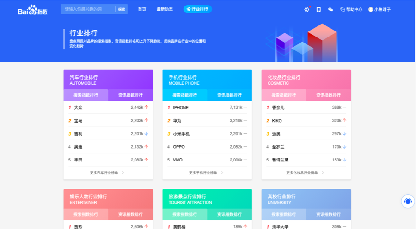
Task: Click 迪奥 in cosmetic ranking
Action: pyautogui.click(x=276, y=134)
